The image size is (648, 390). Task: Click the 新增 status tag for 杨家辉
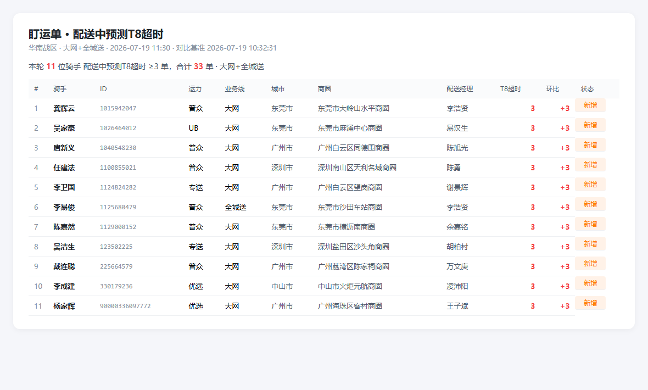[x=590, y=303]
